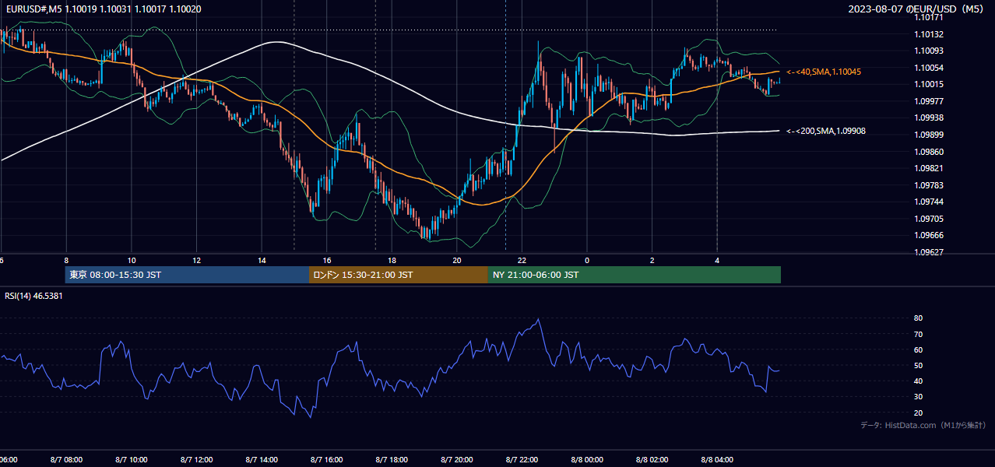995x467 pixels.
Task: Click the 8/8 02:00 date axis label
Action: point(652,460)
